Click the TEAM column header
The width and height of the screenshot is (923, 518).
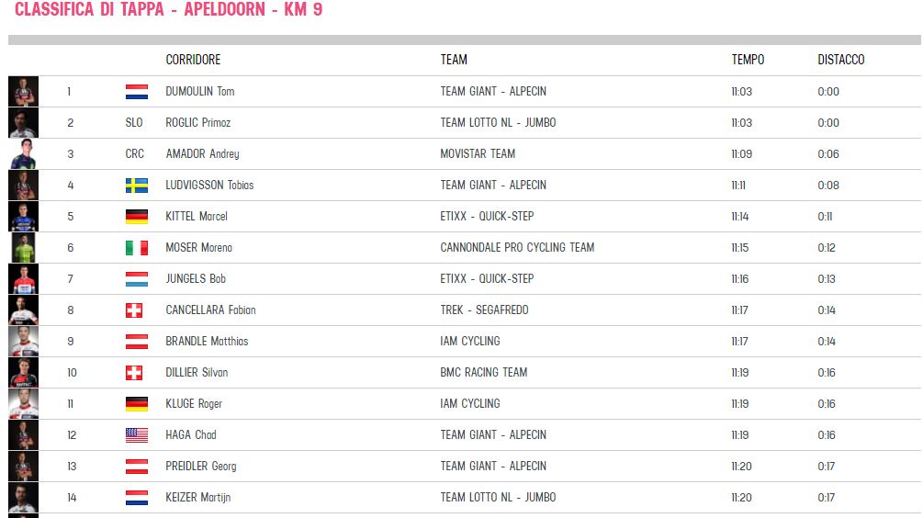454,60
